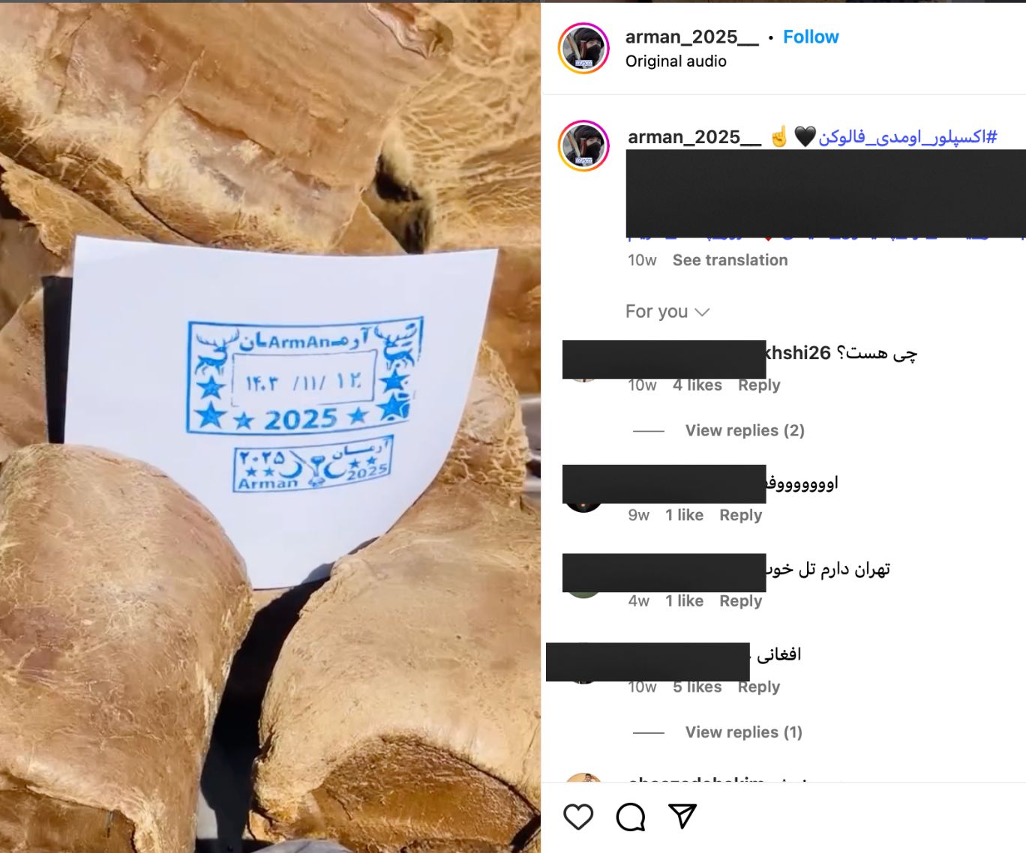Click the Original audio label
This screenshot has height=853, width=1026.
(x=676, y=61)
